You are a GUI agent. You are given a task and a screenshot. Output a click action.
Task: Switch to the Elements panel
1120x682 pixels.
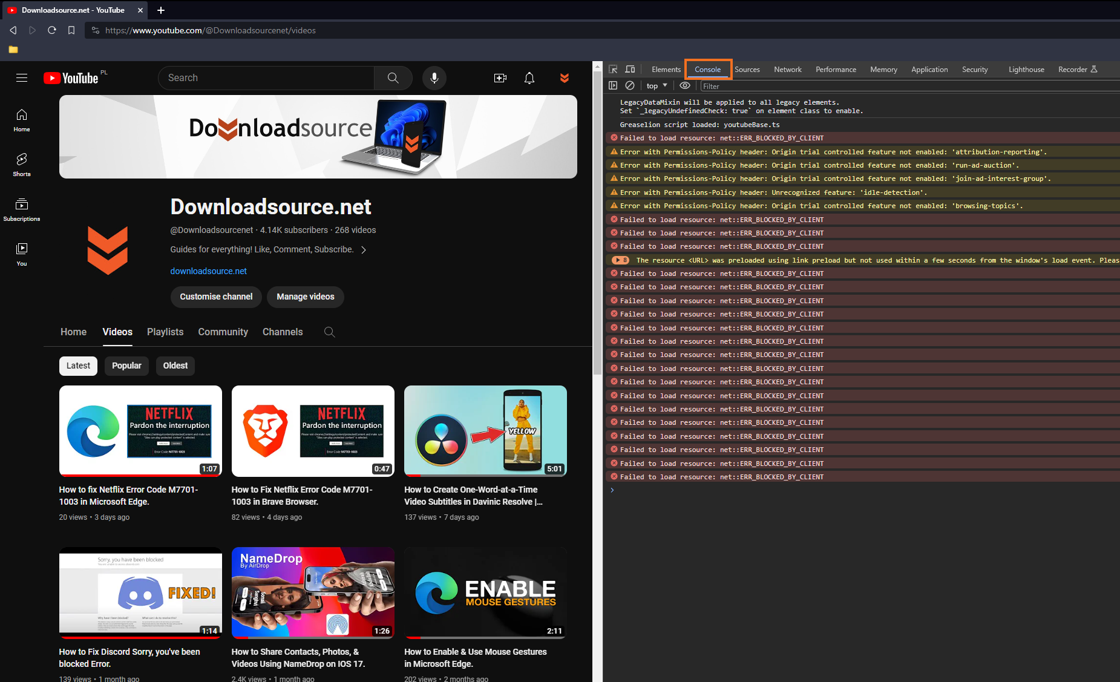[x=666, y=70]
